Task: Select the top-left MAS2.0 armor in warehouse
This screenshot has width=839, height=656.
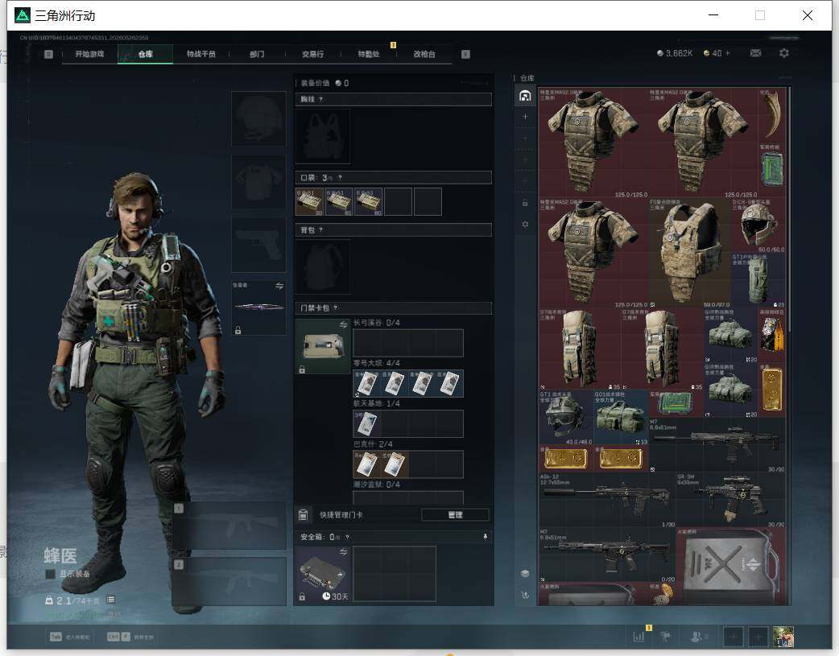Action: pos(593,142)
